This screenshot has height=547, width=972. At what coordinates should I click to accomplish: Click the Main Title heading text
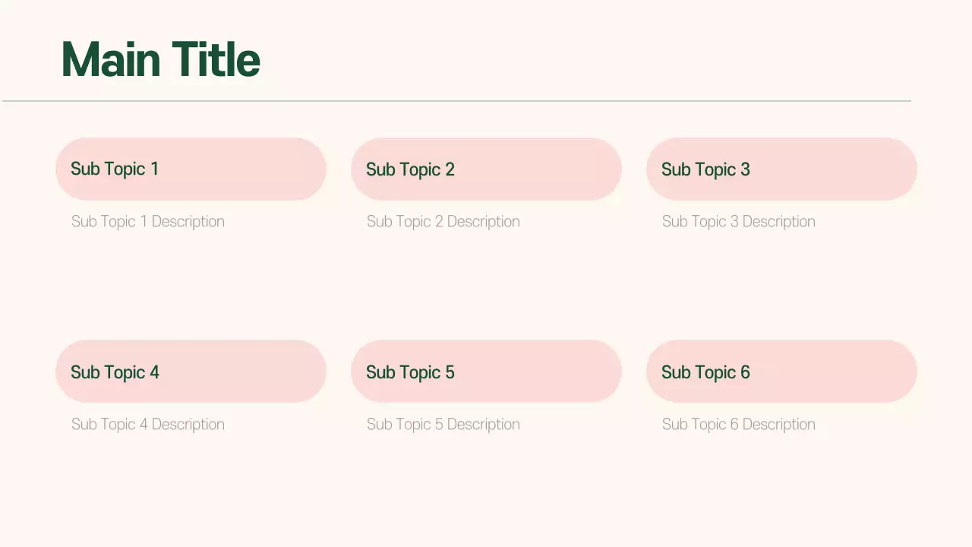(x=160, y=59)
